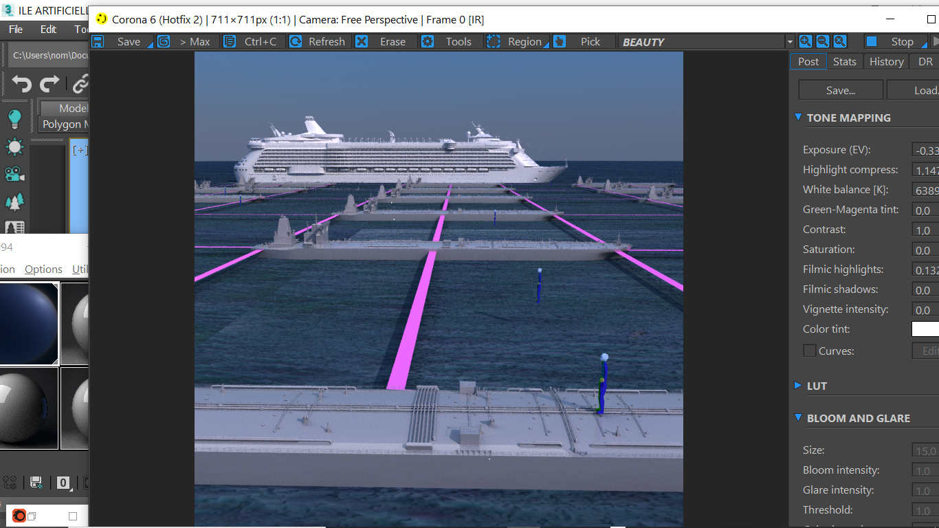Open the BEAUTY render element dropdown
Screen dimensions: 939x528
point(706,42)
